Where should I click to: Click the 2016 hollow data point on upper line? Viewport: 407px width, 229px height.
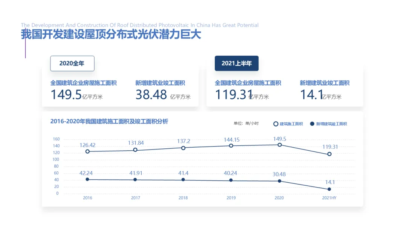tap(87, 151)
